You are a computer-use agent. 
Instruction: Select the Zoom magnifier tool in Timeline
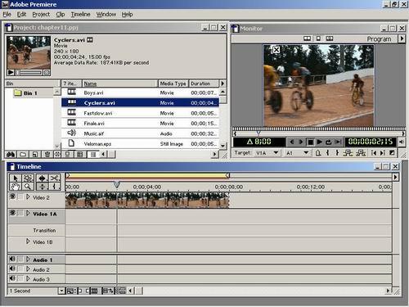pyautogui.click(x=27, y=187)
